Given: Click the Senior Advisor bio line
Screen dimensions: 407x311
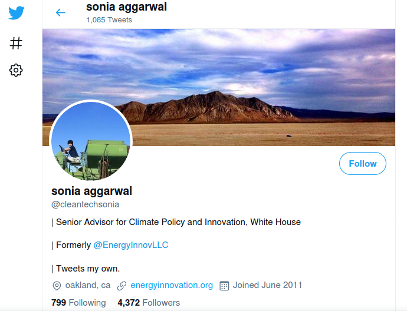Looking at the screenshot, I should point(178,222).
